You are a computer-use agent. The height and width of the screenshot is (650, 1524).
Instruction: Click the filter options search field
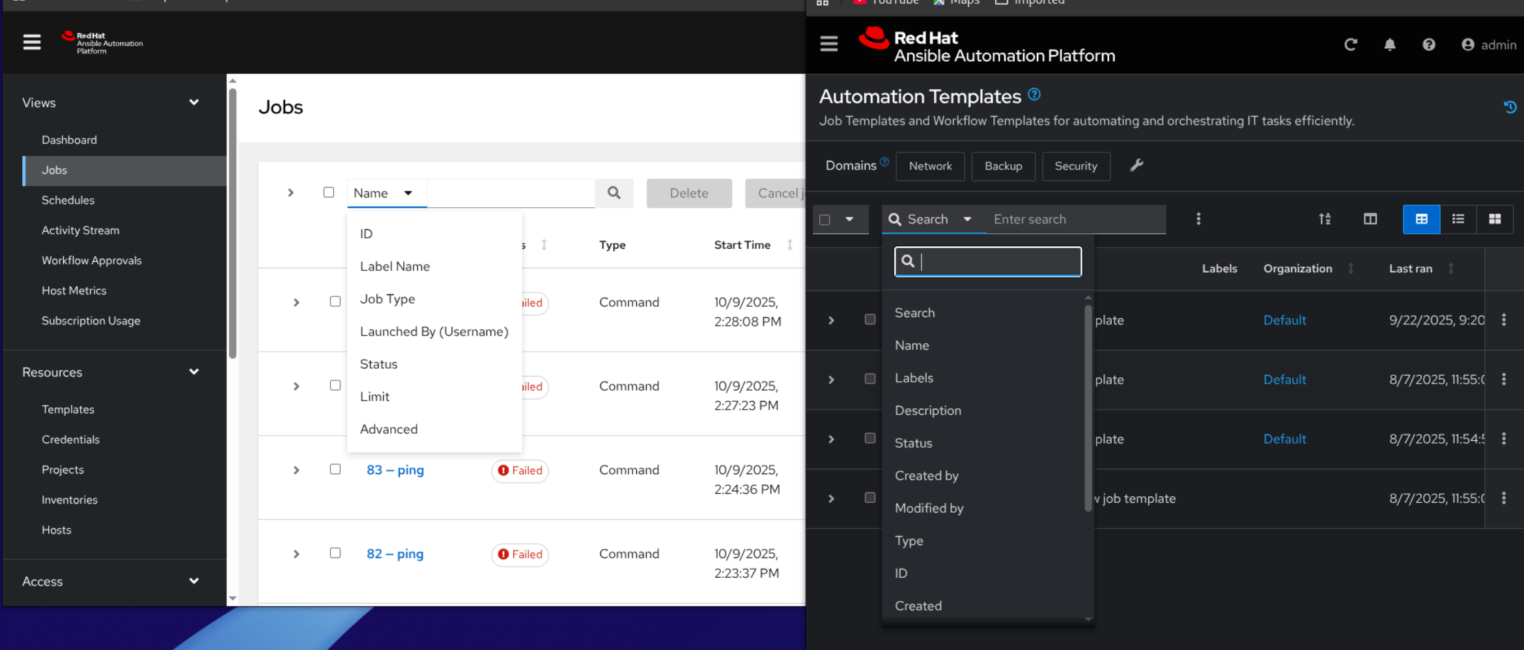988,261
